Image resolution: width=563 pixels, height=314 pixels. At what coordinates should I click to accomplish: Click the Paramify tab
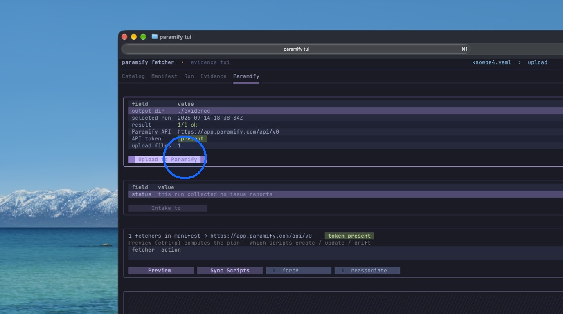[x=246, y=76]
